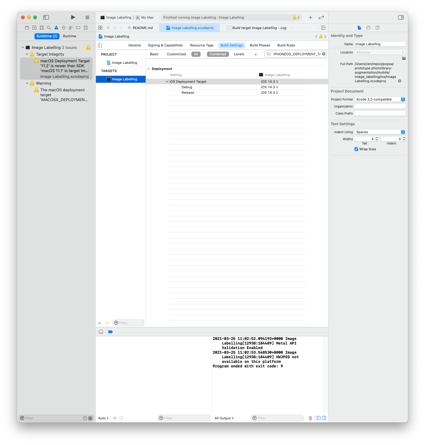Open the breakpoint navigator

point(78,28)
